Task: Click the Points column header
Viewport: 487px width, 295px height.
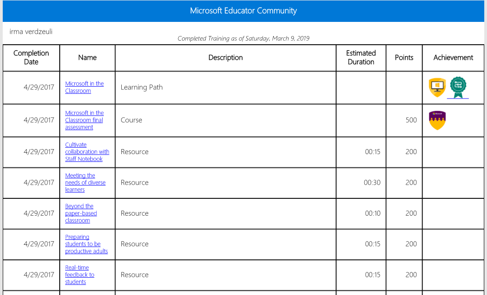Action: 404,57
